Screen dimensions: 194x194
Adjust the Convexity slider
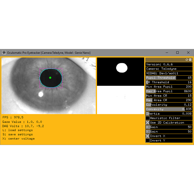click(169, 109)
